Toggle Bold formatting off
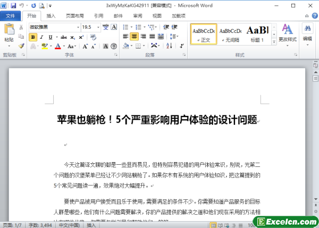This screenshot has width=319, height=228. (x=33, y=37)
